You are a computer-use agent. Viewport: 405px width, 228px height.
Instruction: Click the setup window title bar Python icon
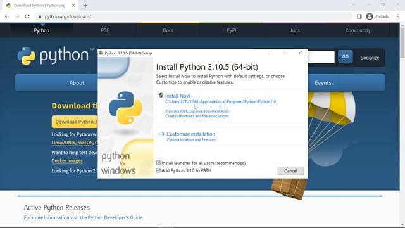pyautogui.click(x=101, y=53)
